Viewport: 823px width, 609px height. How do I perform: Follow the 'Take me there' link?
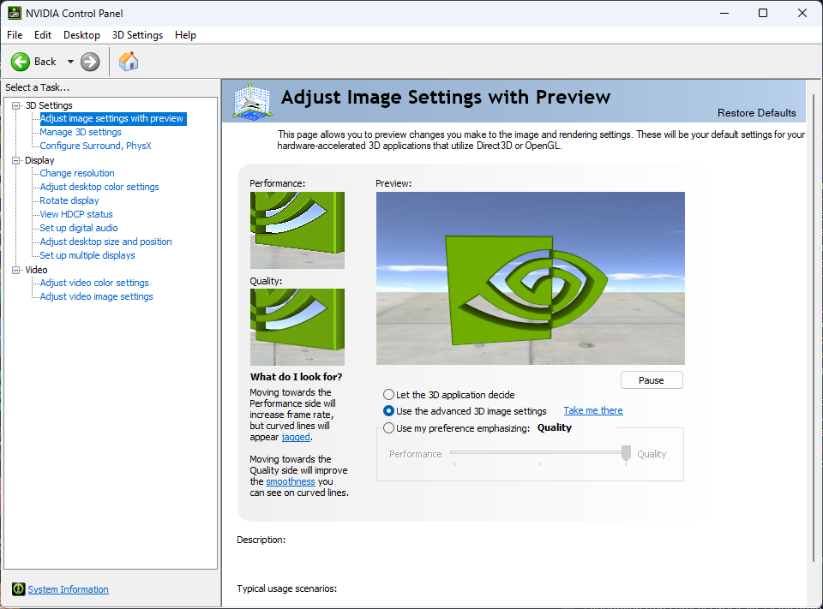(x=593, y=411)
